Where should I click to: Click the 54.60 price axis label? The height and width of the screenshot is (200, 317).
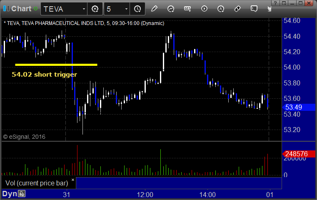coord(292,21)
